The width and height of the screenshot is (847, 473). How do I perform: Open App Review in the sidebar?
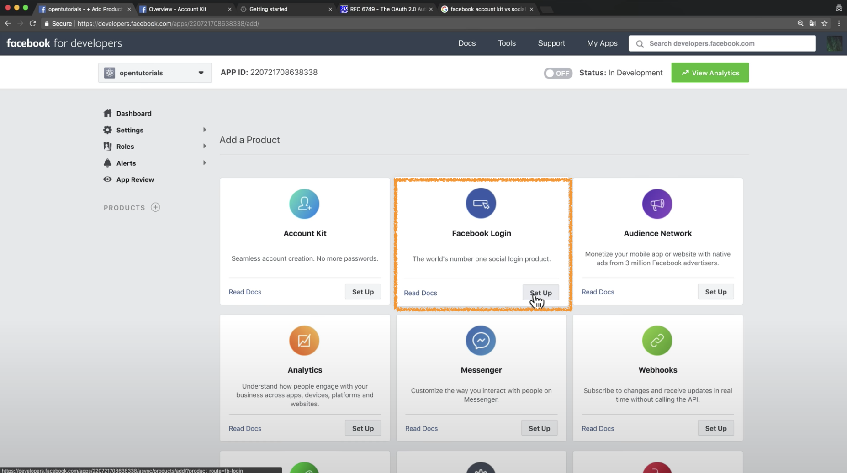(x=135, y=179)
